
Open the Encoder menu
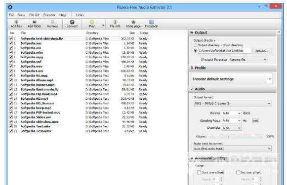point(49,15)
